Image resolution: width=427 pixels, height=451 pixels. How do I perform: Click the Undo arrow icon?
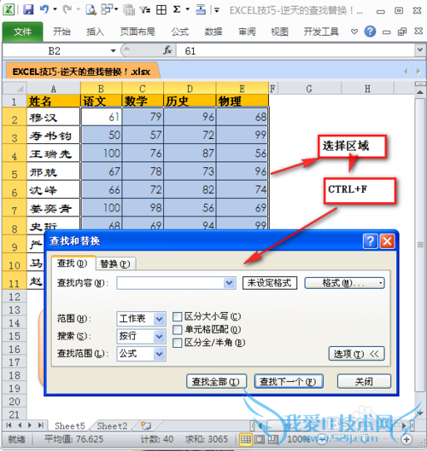44,9
